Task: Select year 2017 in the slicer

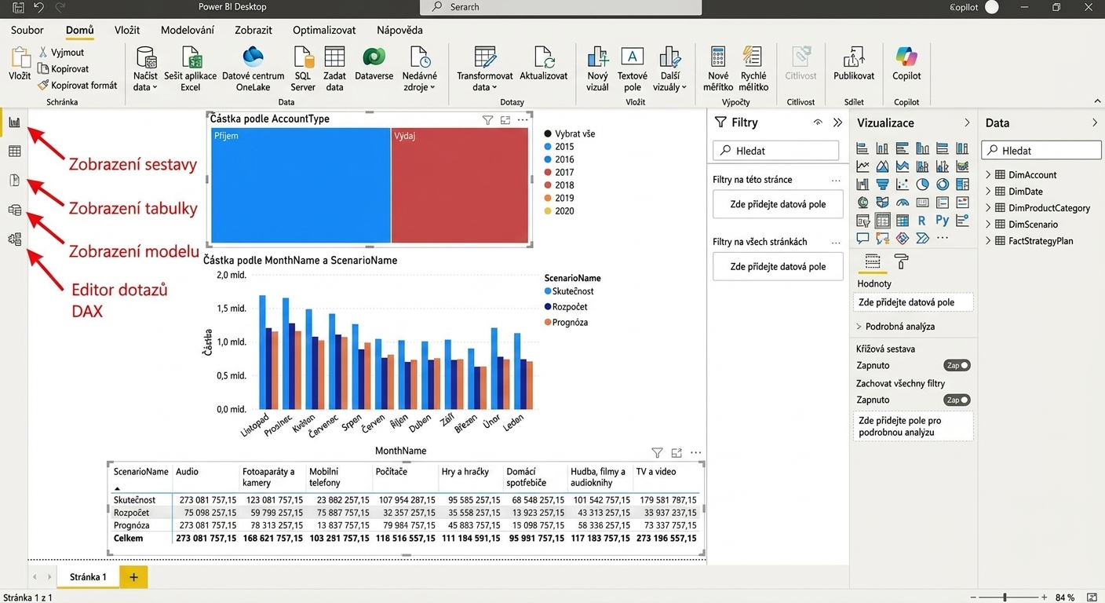Action: (x=560, y=172)
